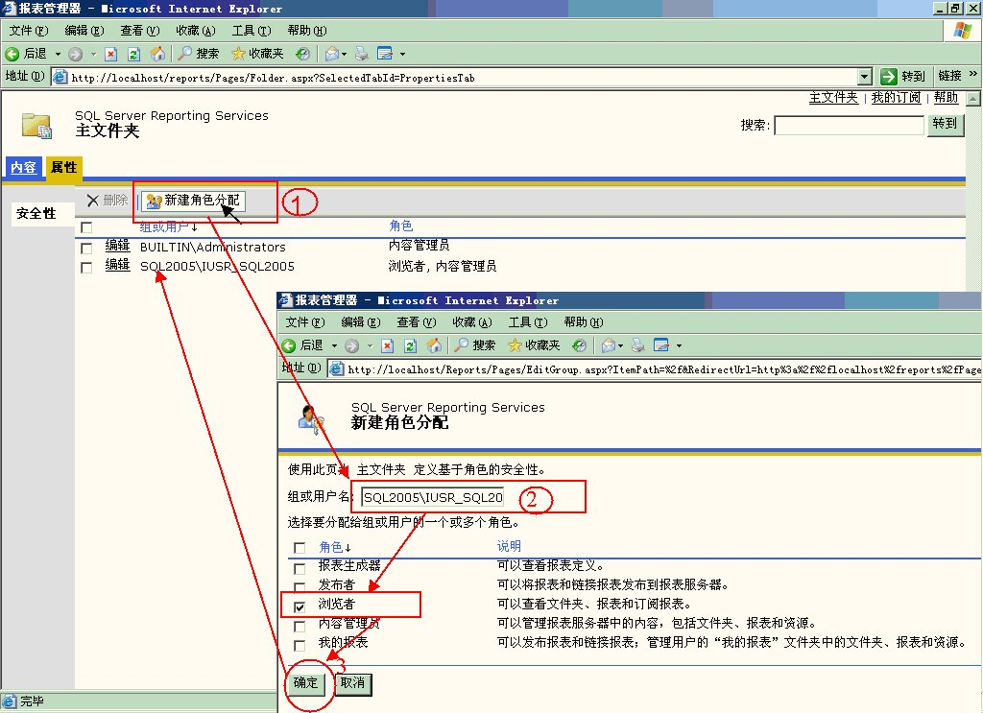Click the 组或用户名 input field
This screenshot has width=983, height=713.
point(433,497)
